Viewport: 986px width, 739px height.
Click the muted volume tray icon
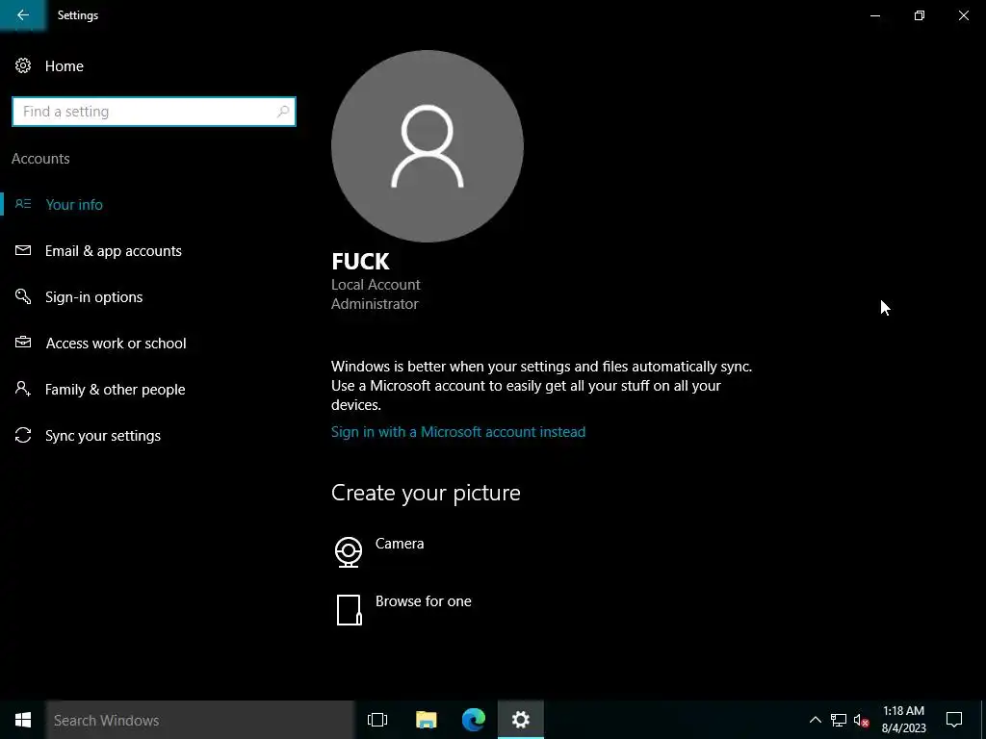[x=862, y=720]
